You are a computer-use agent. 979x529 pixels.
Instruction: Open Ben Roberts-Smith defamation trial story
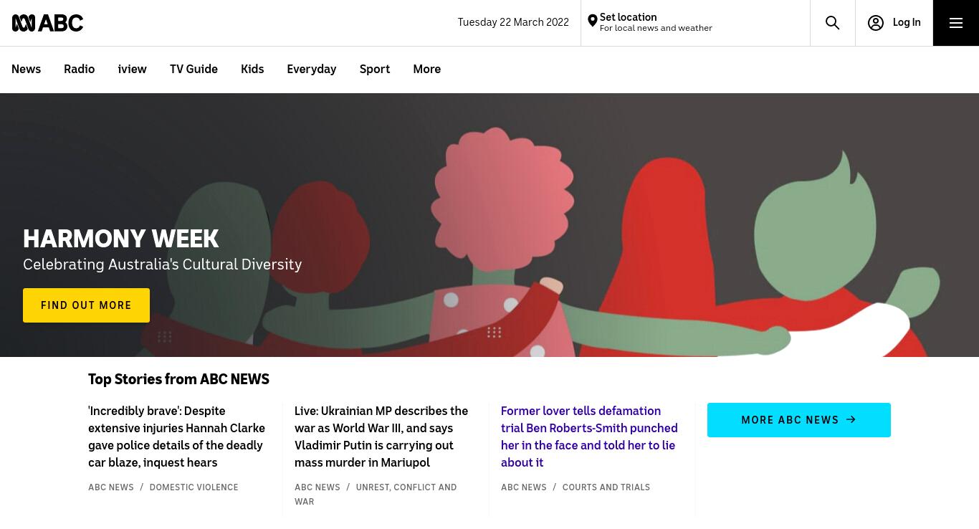589,437
